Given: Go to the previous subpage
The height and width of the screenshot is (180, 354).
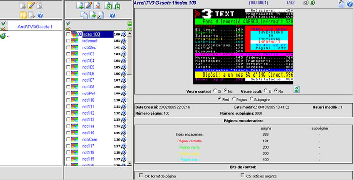Looking at the screenshot, I should coord(306,3).
